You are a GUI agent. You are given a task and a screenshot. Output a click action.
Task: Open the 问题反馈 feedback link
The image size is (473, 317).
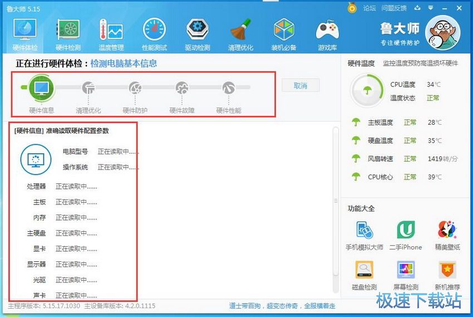pyautogui.click(x=393, y=8)
